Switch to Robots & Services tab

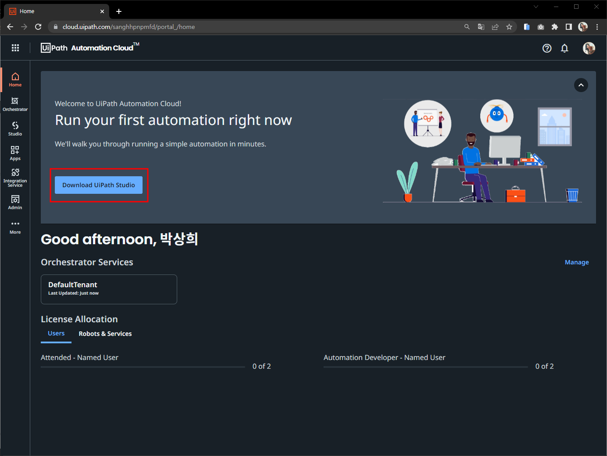tap(105, 334)
